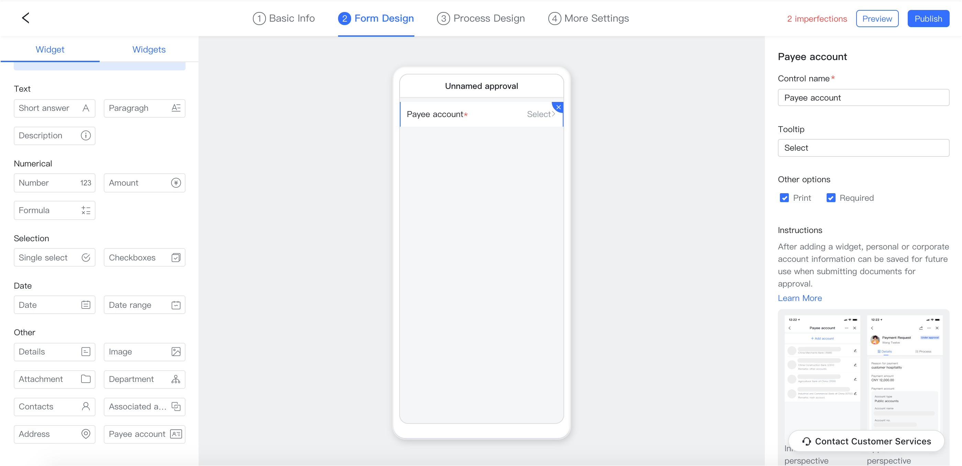Add the Amount widget to the form
Image resolution: width=962 pixels, height=466 pixels.
coord(145,183)
